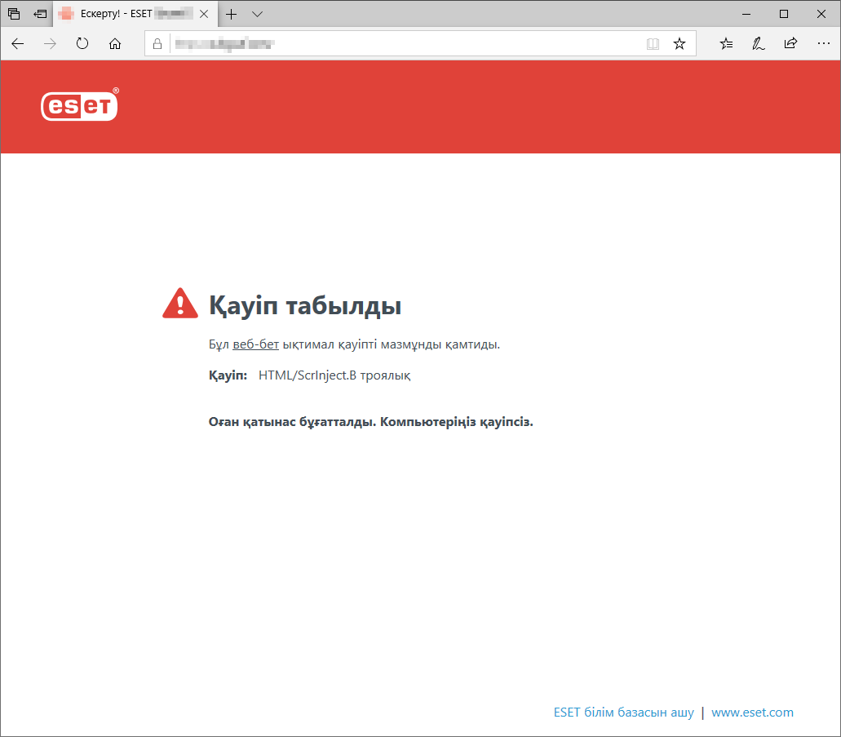Click the site security lock icon

click(157, 43)
